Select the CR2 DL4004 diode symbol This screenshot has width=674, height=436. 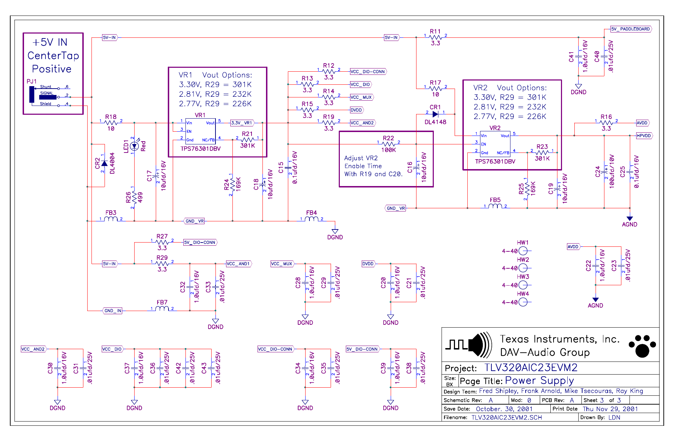pos(105,163)
